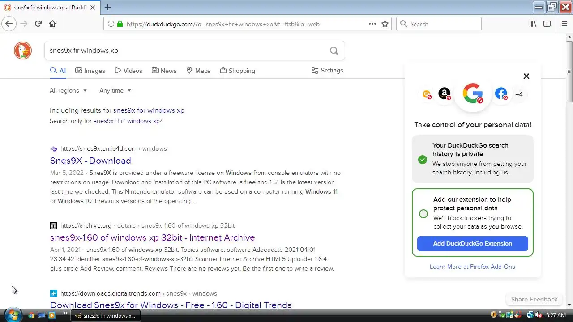Click the network tray icon
Image resolution: width=573 pixels, height=322 pixels.
coord(530,315)
